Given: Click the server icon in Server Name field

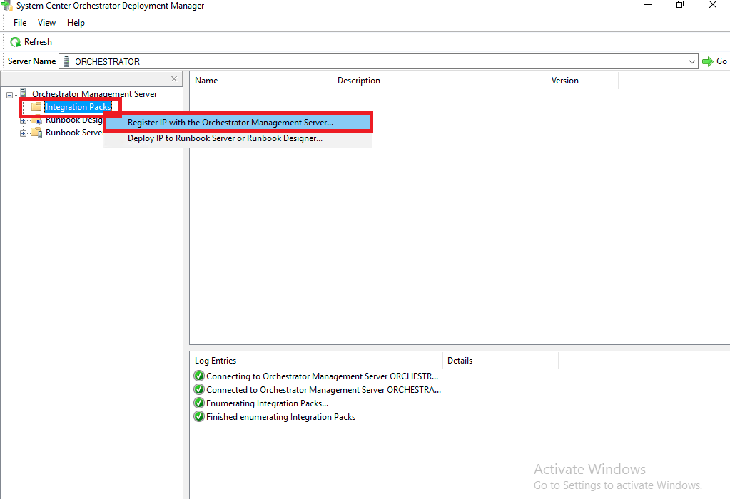Looking at the screenshot, I should tap(66, 61).
